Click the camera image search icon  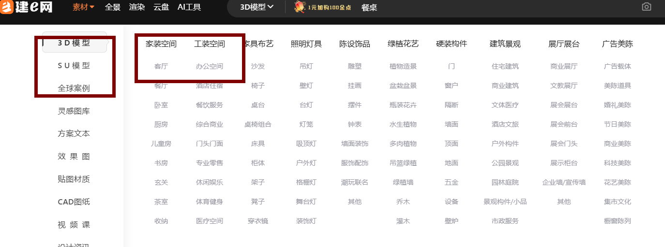[x=646, y=7]
